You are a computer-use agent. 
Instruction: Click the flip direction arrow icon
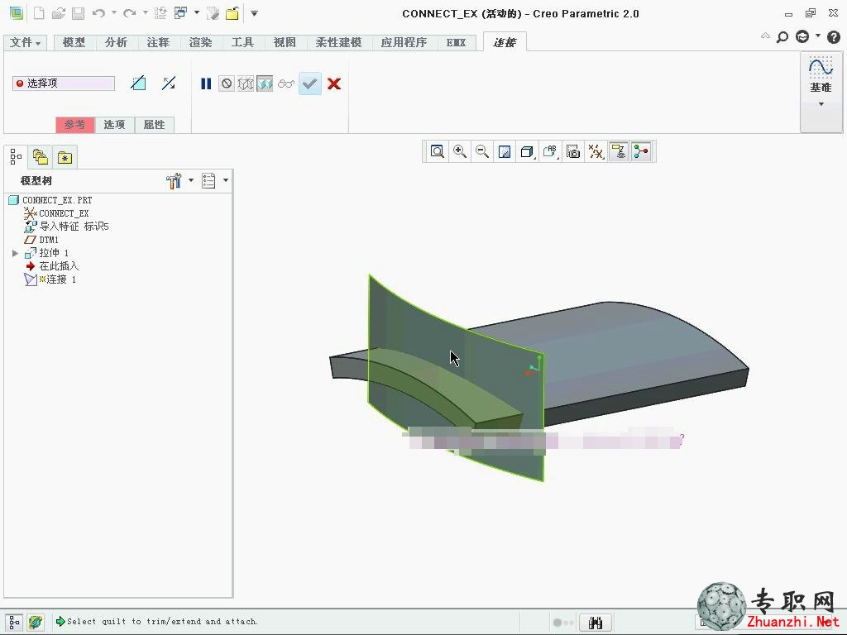point(169,84)
